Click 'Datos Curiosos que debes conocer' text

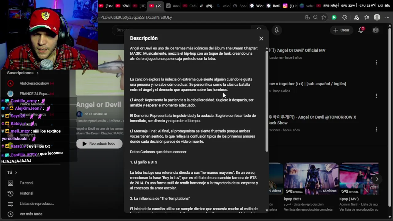click(x=158, y=152)
